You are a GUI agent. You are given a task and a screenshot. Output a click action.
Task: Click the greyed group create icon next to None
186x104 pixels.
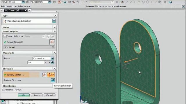click(48, 36)
